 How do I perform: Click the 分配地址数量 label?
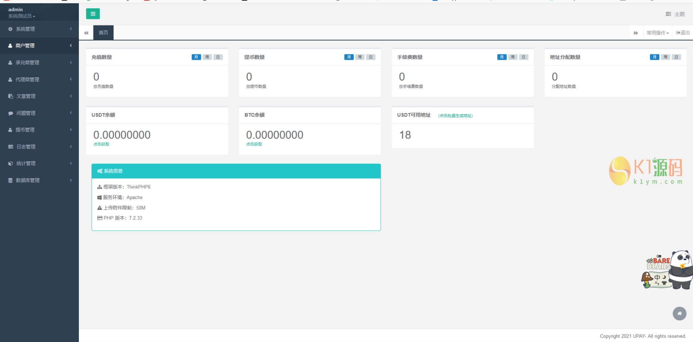tap(563, 87)
